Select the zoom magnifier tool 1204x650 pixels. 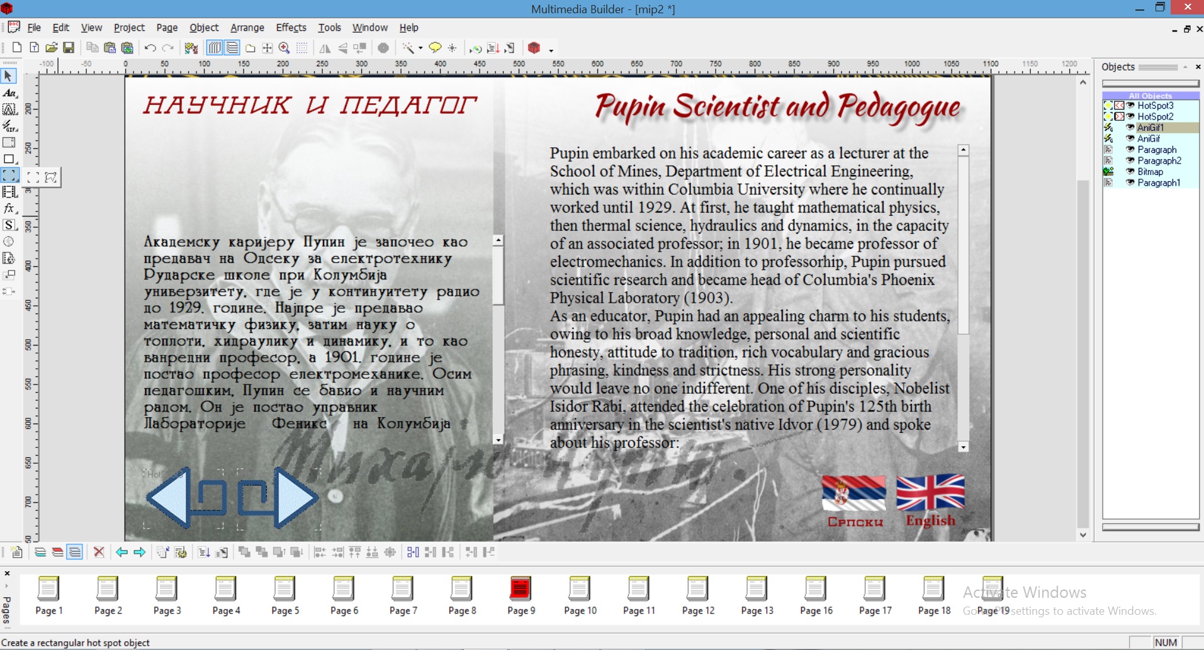click(284, 48)
